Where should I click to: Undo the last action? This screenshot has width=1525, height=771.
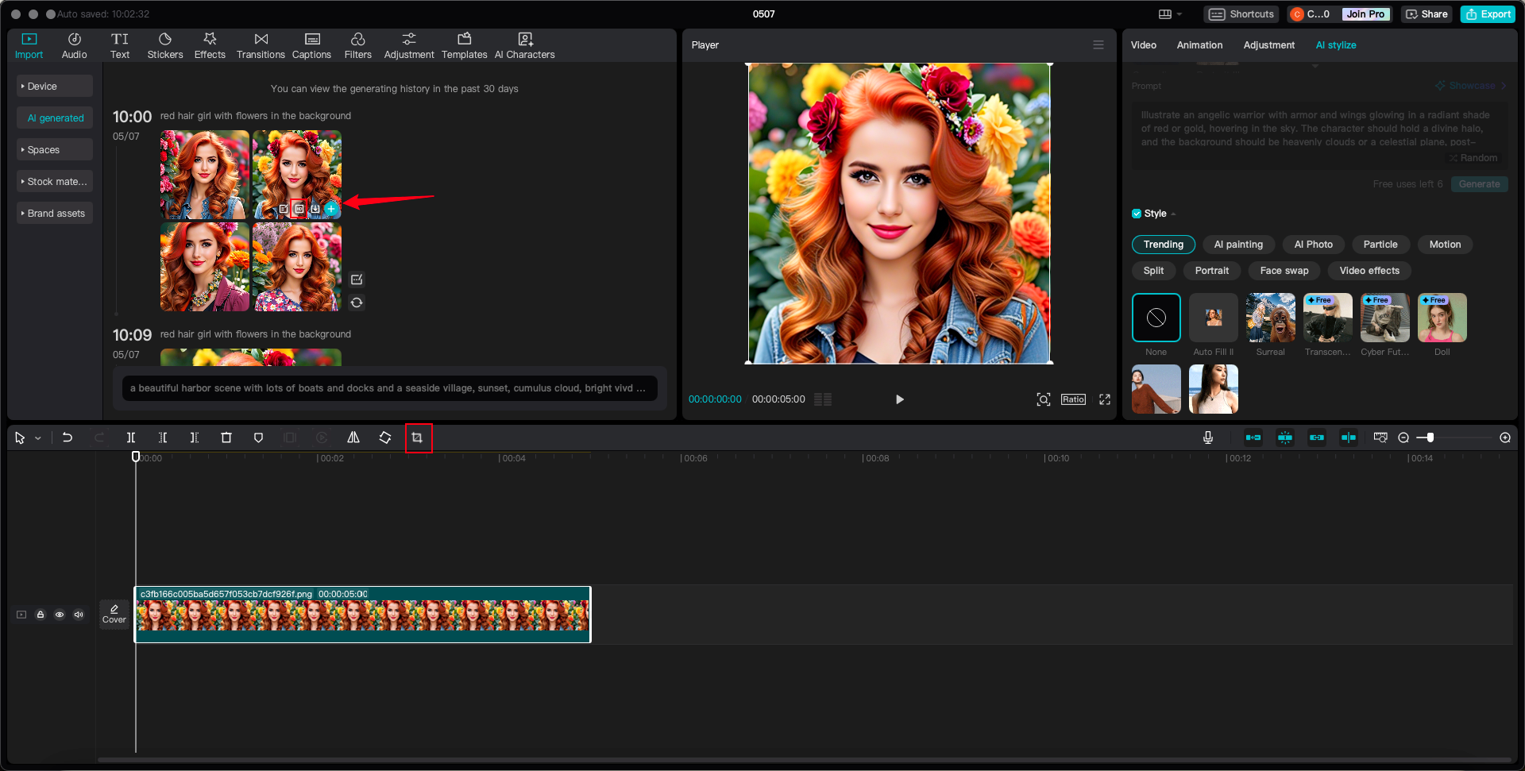[x=67, y=438]
